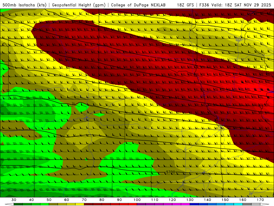Click the bright red swatch left of 100

pos(133,204)
